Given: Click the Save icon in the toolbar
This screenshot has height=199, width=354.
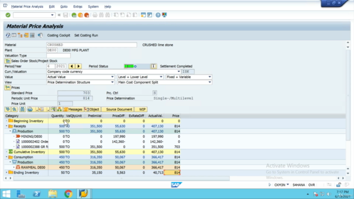Looking at the screenshot, I should tap(65, 15).
